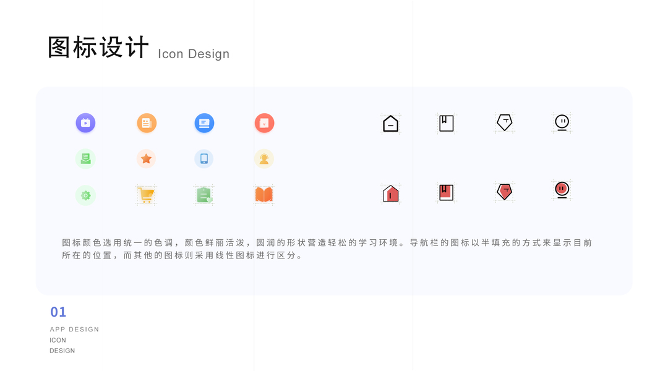The height and width of the screenshot is (371, 668).
Task: Click the 'ICON' text under APP DESIGN
Action: coord(58,340)
